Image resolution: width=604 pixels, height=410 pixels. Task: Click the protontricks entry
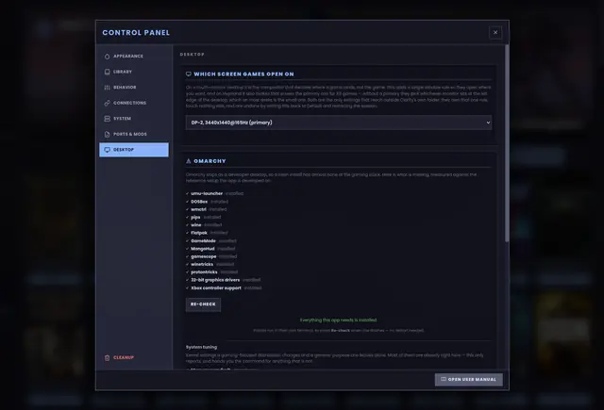pos(211,272)
